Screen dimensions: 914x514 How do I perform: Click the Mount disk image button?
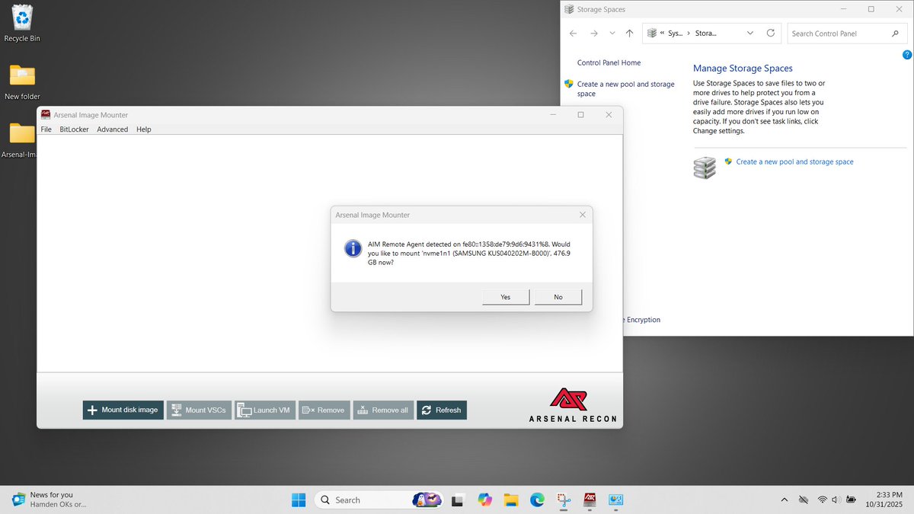tap(123, 410)
